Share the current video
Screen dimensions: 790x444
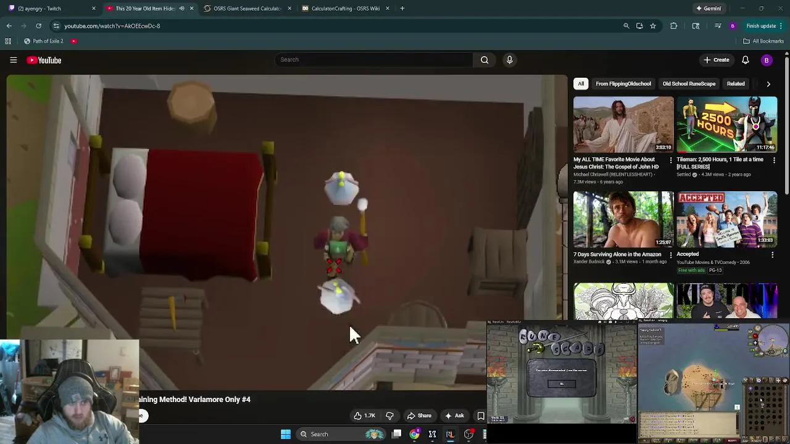pos(419,416)
